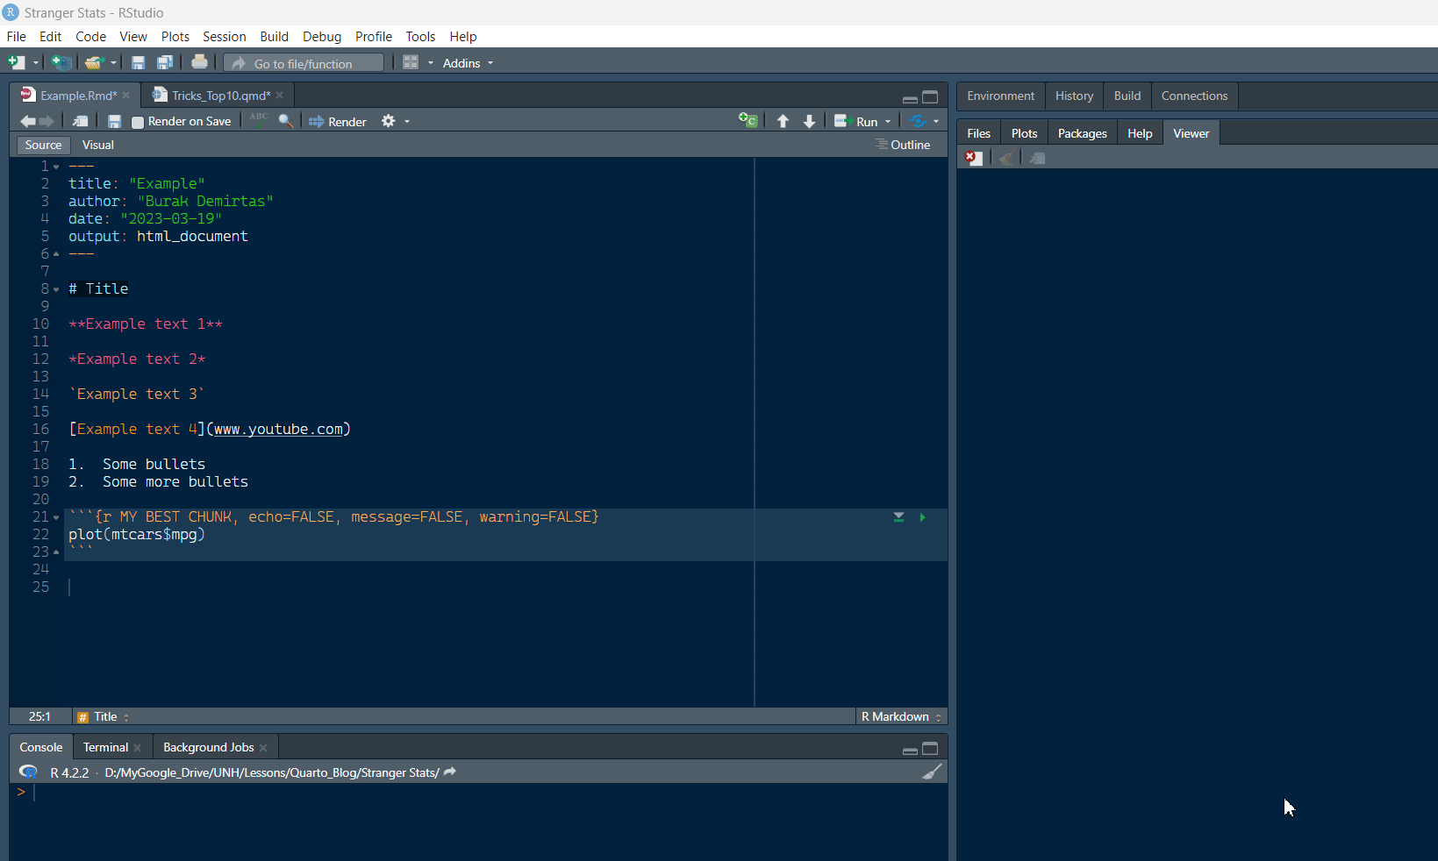This screenshot has width=1438, height=861.
Task: Collapse the YAML header fold on line 1
Action: tap(56, 167)
